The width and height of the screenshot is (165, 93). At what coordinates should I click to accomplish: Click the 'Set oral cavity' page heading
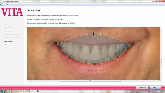pyautogui.click(x=34, y=10)
